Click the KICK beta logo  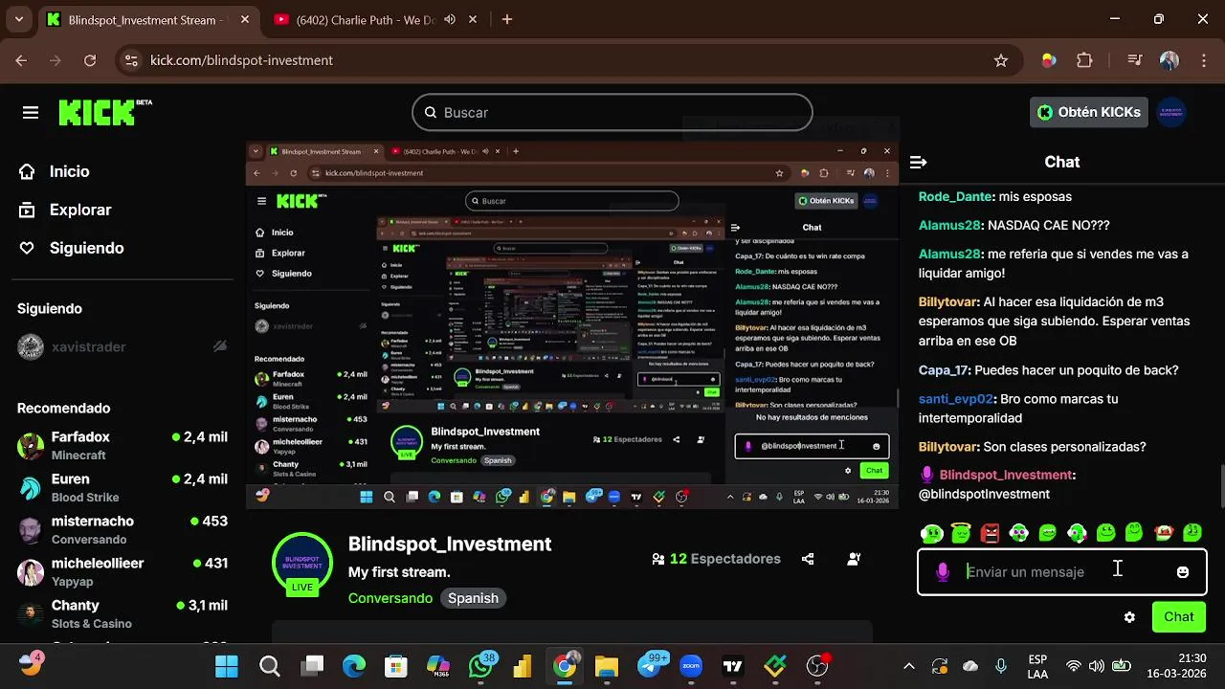(104, 112)
